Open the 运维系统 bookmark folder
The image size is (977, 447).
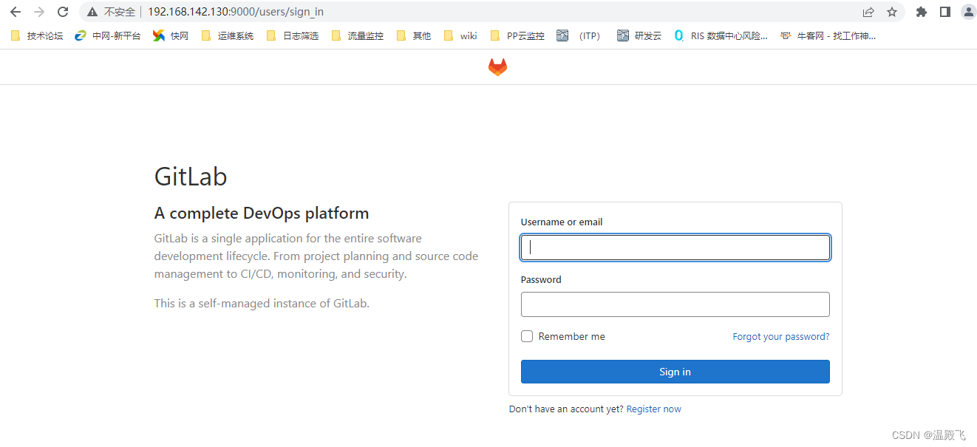point(228,35)
